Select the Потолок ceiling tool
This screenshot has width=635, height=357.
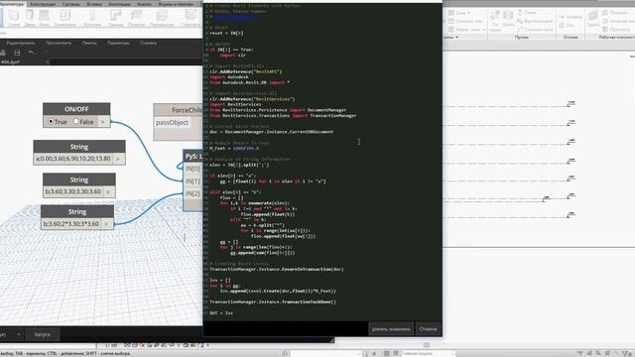tap(137, 18)
